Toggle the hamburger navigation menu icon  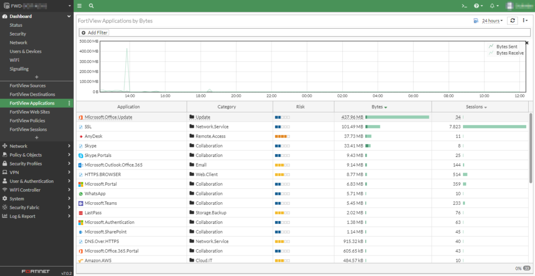(x=79, y=6)
